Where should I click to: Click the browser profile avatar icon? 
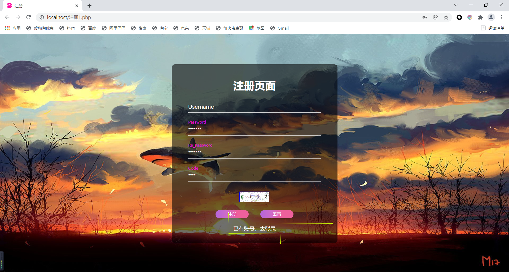pyautogui.click(x=491, y=17)
